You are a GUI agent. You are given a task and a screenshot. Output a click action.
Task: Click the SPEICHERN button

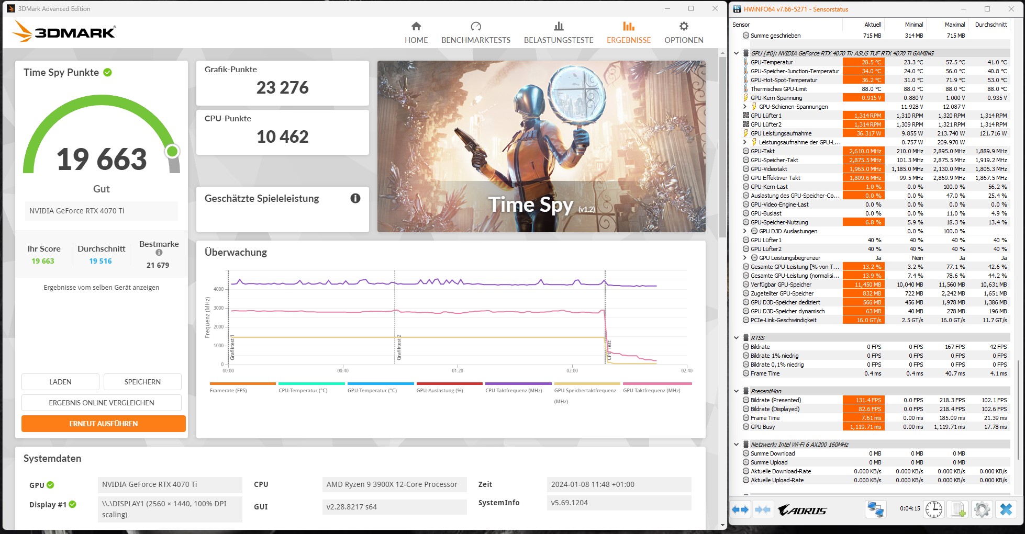pos(142,382)
